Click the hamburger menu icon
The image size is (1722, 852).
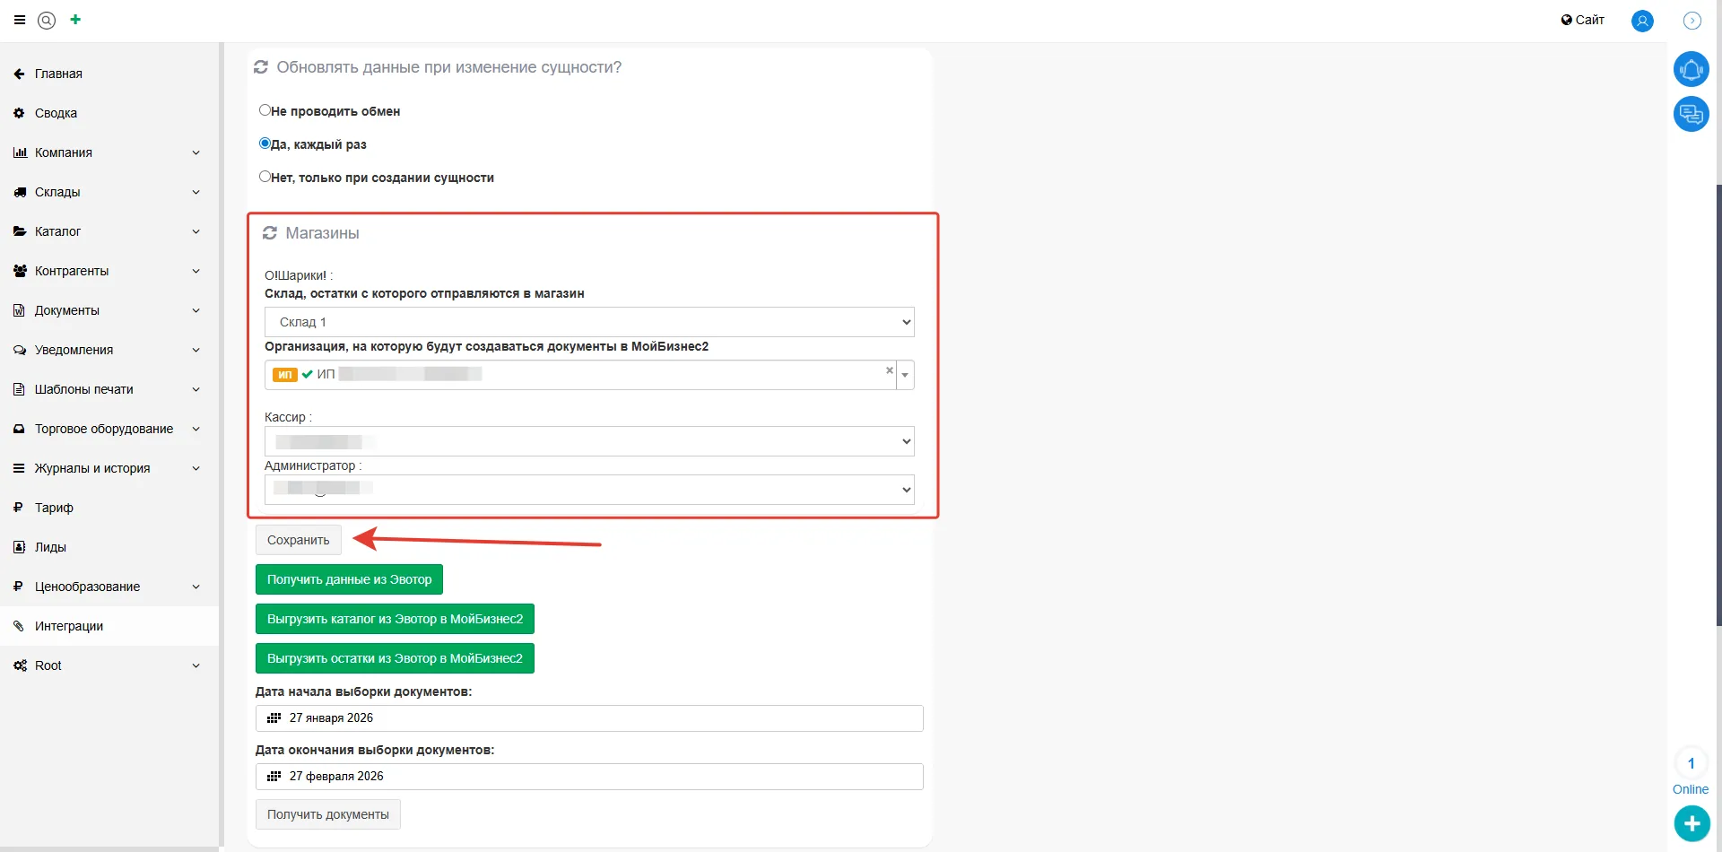19,20
